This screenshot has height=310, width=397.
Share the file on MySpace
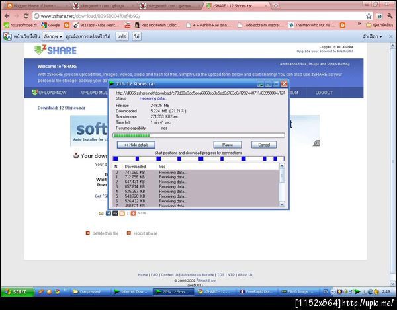115,213
